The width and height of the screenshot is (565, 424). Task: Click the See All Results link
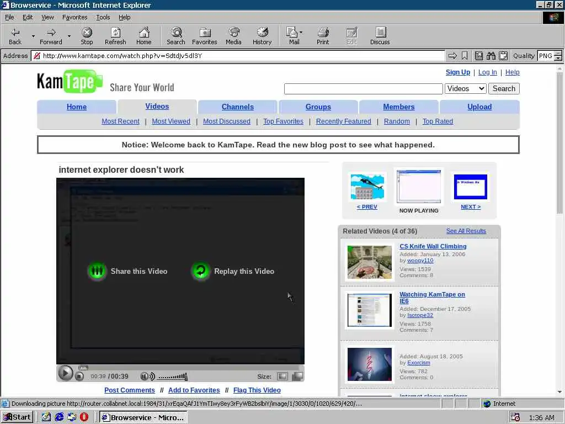[466, 231]
